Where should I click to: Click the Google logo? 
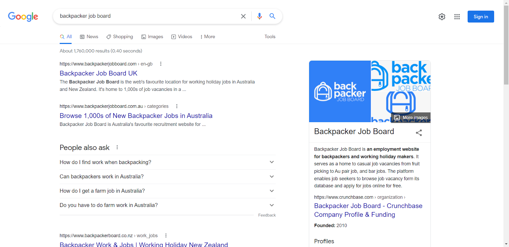[23, 16]
